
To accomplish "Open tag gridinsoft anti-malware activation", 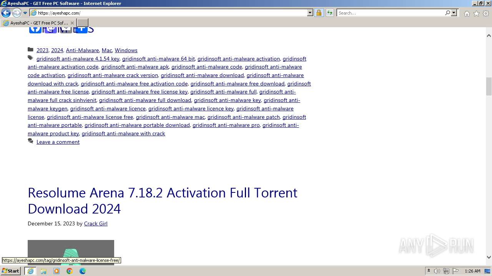I will point(239,59).
